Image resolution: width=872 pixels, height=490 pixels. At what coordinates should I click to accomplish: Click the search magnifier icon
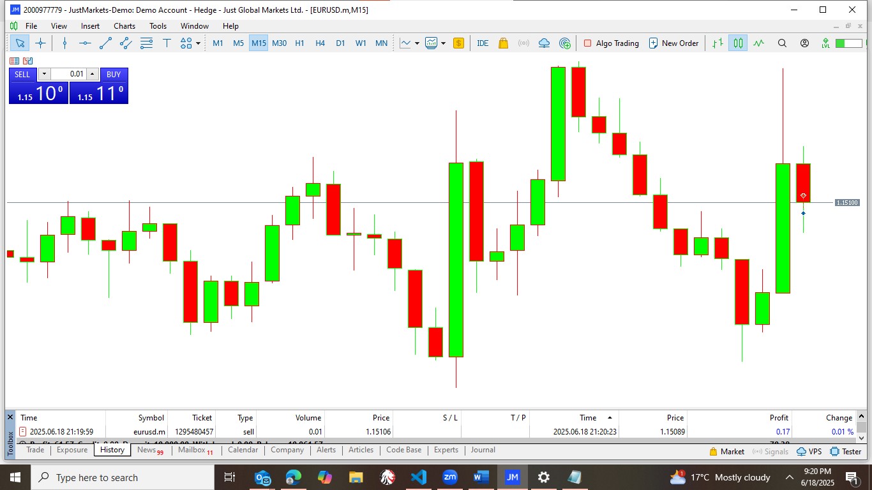point(782,43)
